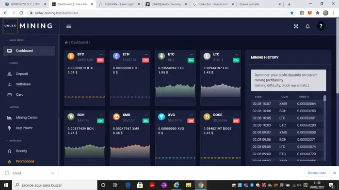Image resolution: width=339 pixels, height=190 pixels.
Task: Close the downloads bar
Action: 334,173
